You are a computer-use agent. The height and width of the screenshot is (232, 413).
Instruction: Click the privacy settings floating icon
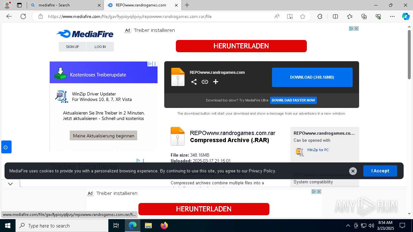tap(6, 147)
